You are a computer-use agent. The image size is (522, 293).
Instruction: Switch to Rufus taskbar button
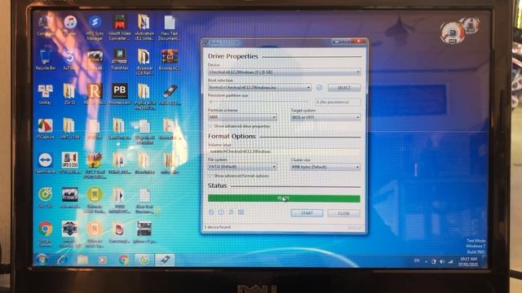pos(165,260)
